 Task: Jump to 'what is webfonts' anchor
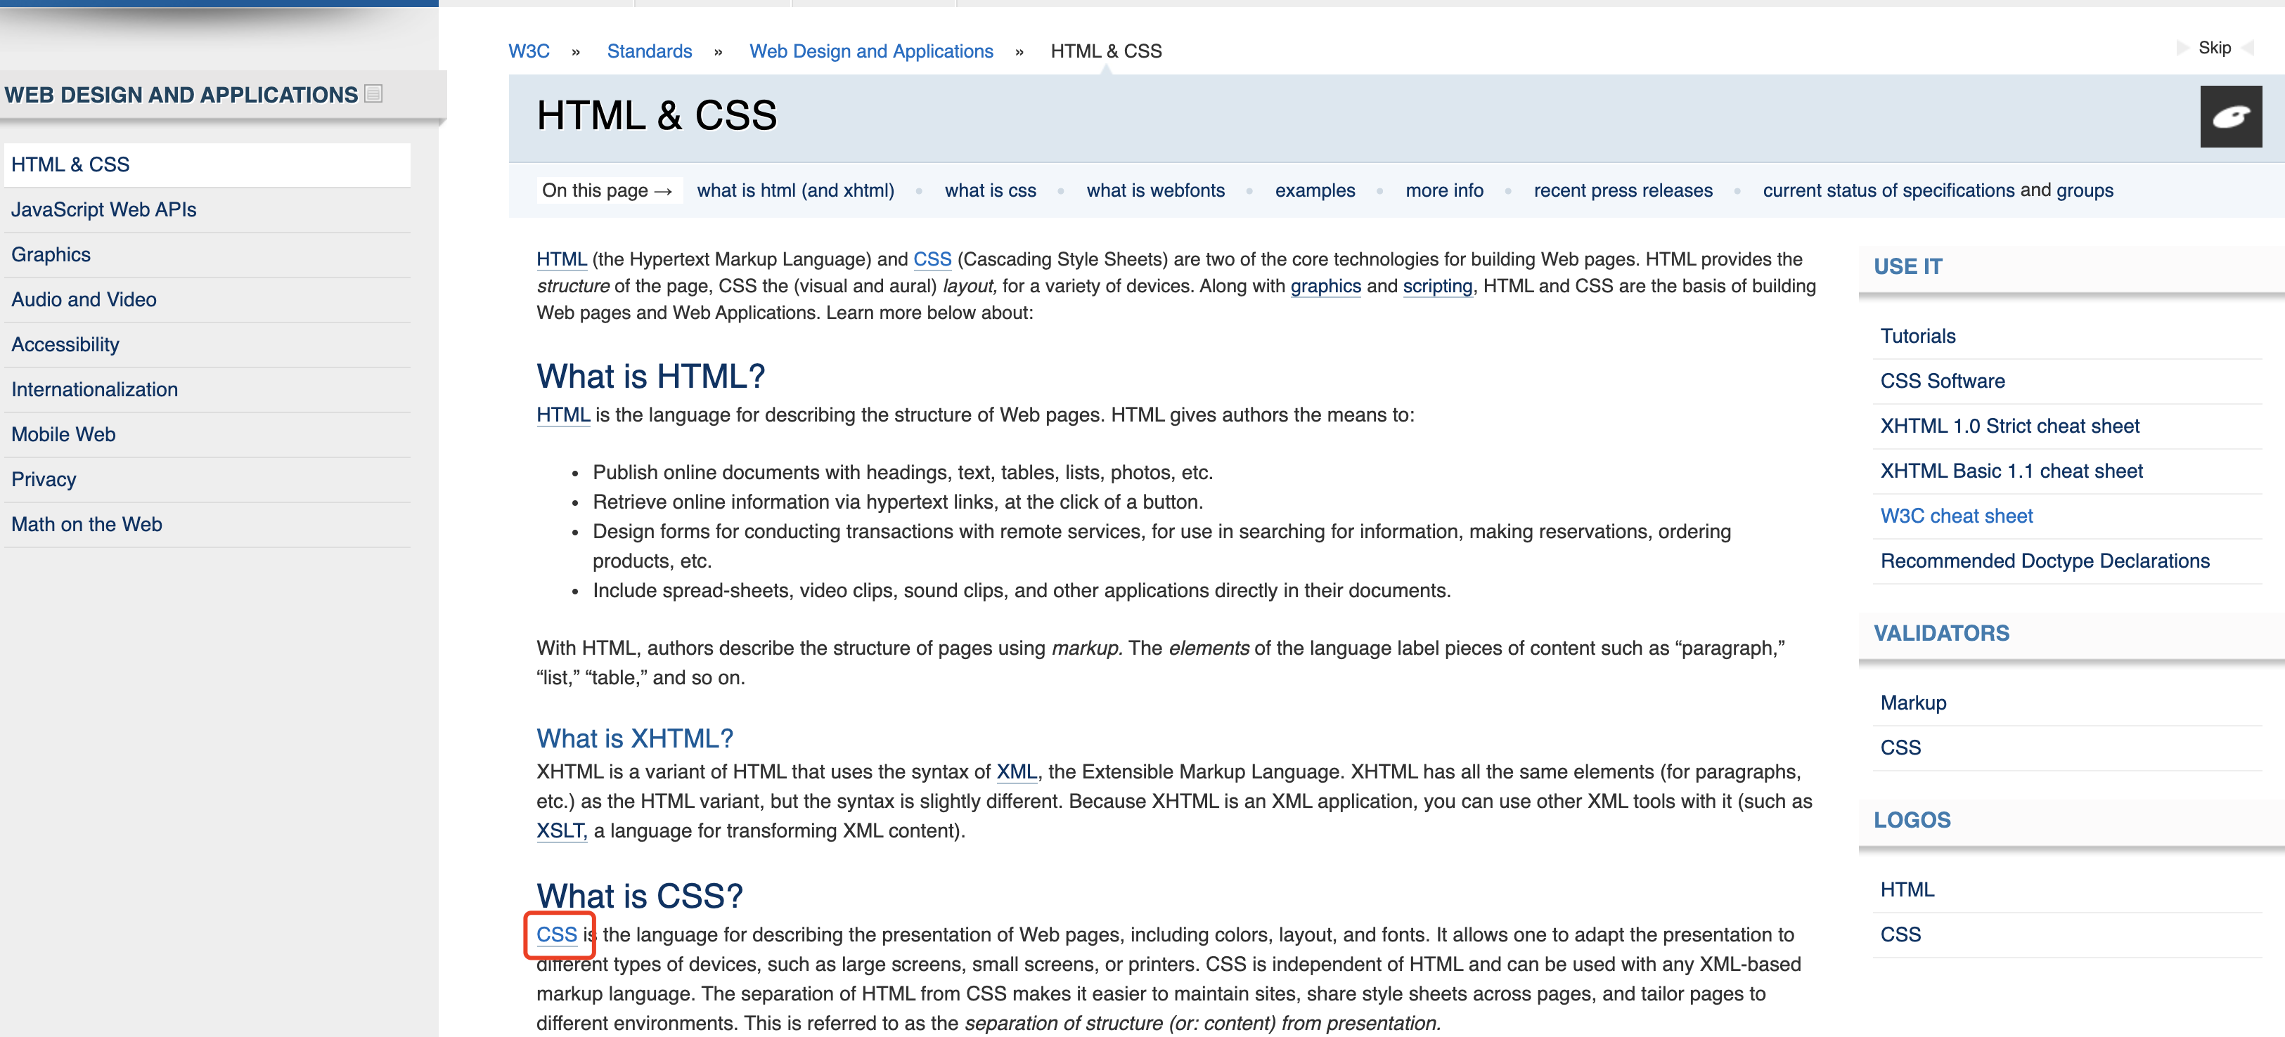1155,190
